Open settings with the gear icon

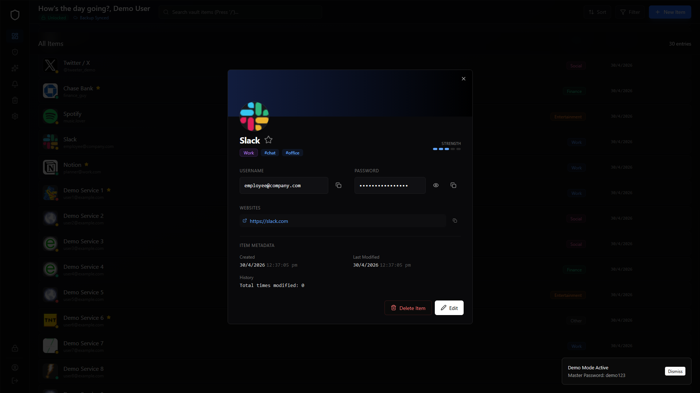tap(15, 116)
